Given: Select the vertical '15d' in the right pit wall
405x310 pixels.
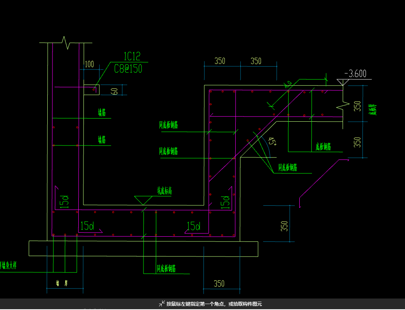Looking at the screenshot, I should (225, 202).
